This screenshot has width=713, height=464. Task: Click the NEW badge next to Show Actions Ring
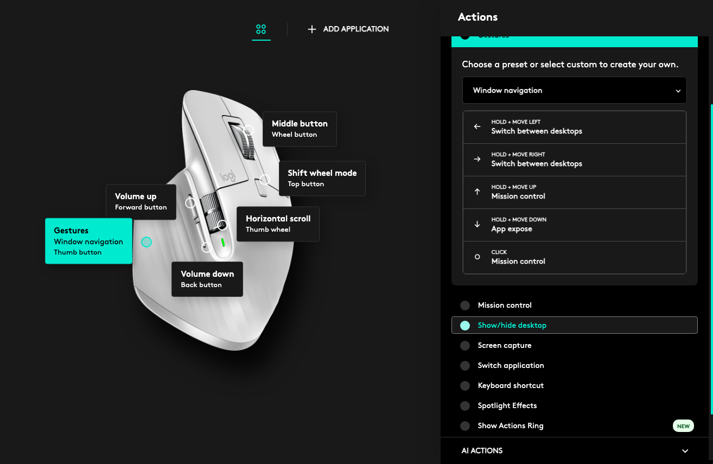[683, 426]
